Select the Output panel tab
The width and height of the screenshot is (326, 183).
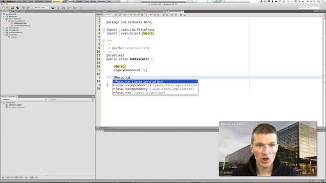coord(100,131)
